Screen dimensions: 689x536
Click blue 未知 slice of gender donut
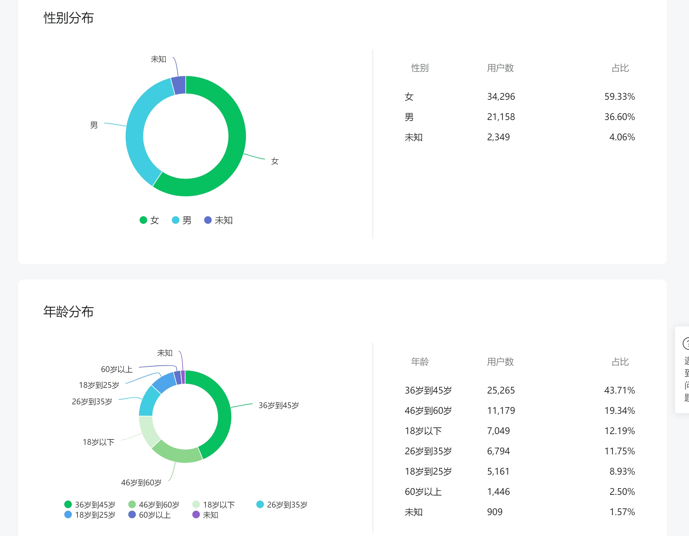click(179, 85)
